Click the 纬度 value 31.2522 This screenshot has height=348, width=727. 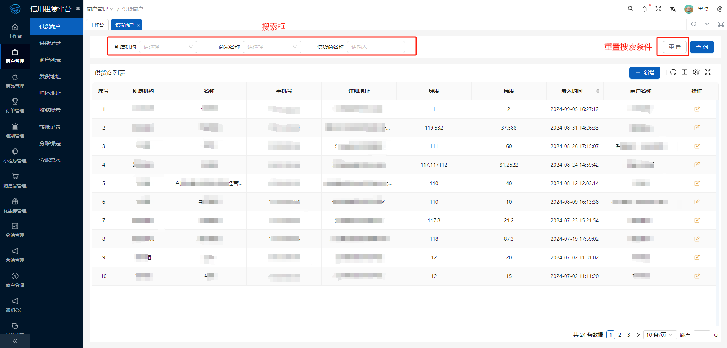pyautogui.click(x=509, y=165)
